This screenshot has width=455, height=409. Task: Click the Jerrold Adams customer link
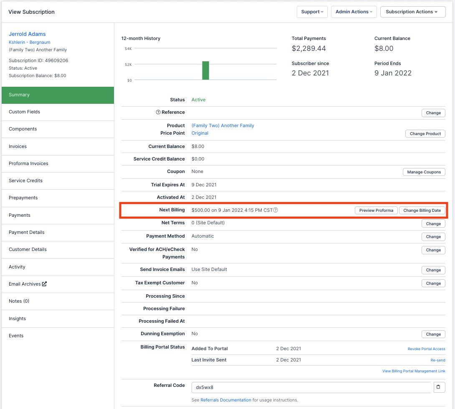[27, 34]
